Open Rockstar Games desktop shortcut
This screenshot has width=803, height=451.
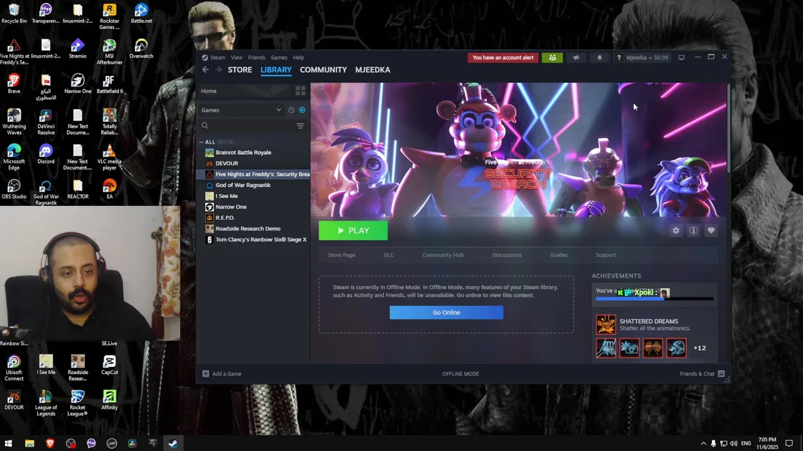[x=109, y=17]
